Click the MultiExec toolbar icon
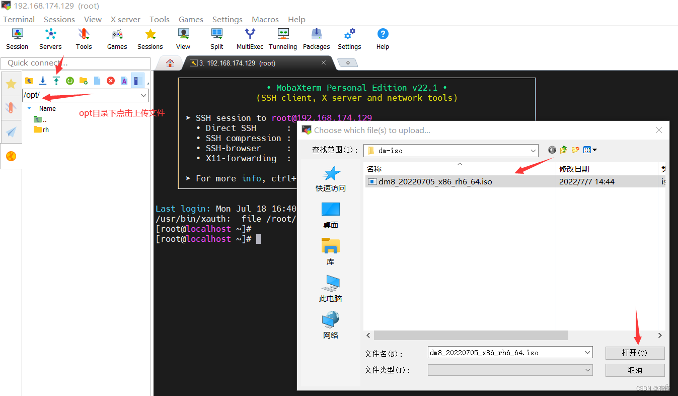Viewport: 678px width, 396px height. [x=250, y=39]
